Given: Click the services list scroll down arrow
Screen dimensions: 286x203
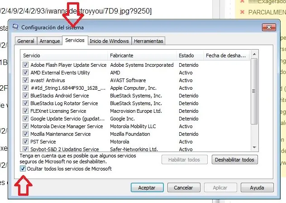Looking at the screenshot, I should click(x=254, y=148).
